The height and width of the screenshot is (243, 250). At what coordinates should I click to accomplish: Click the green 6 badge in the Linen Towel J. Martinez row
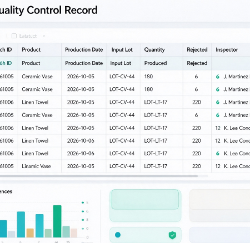[x=218, y=102]
